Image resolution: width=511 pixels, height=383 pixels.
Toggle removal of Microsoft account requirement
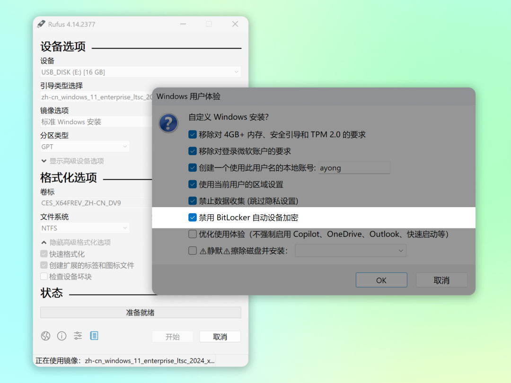point(193,151)
